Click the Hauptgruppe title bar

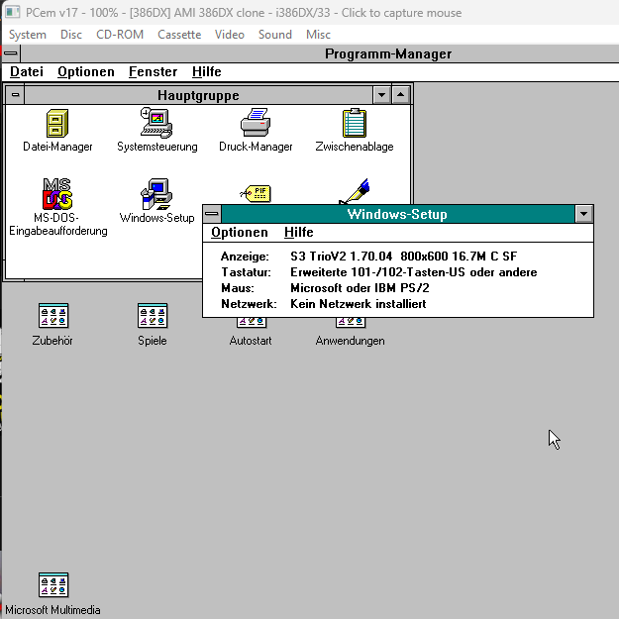pyautogui.click(x=198, y=95)
